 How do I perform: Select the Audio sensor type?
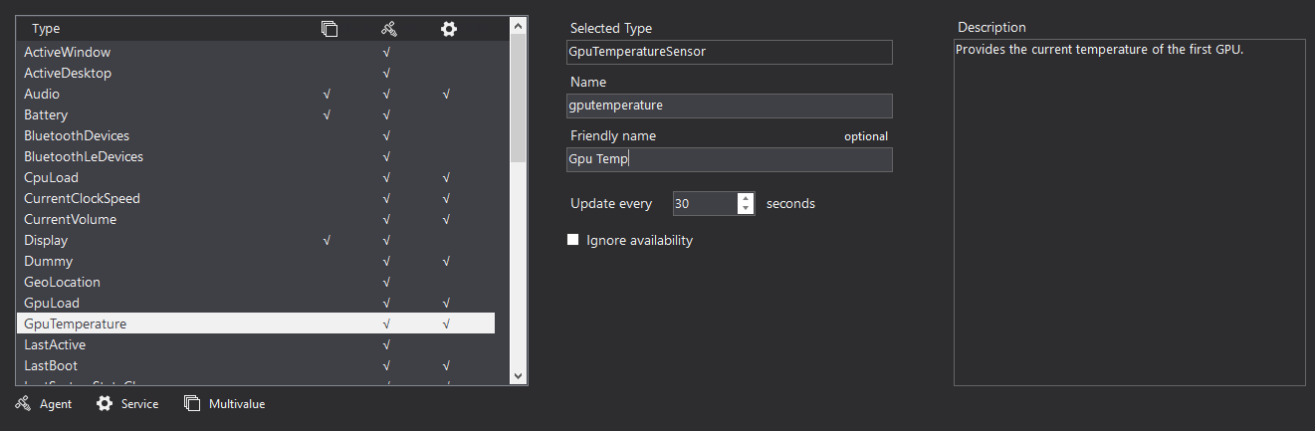(x=42, y=94)
